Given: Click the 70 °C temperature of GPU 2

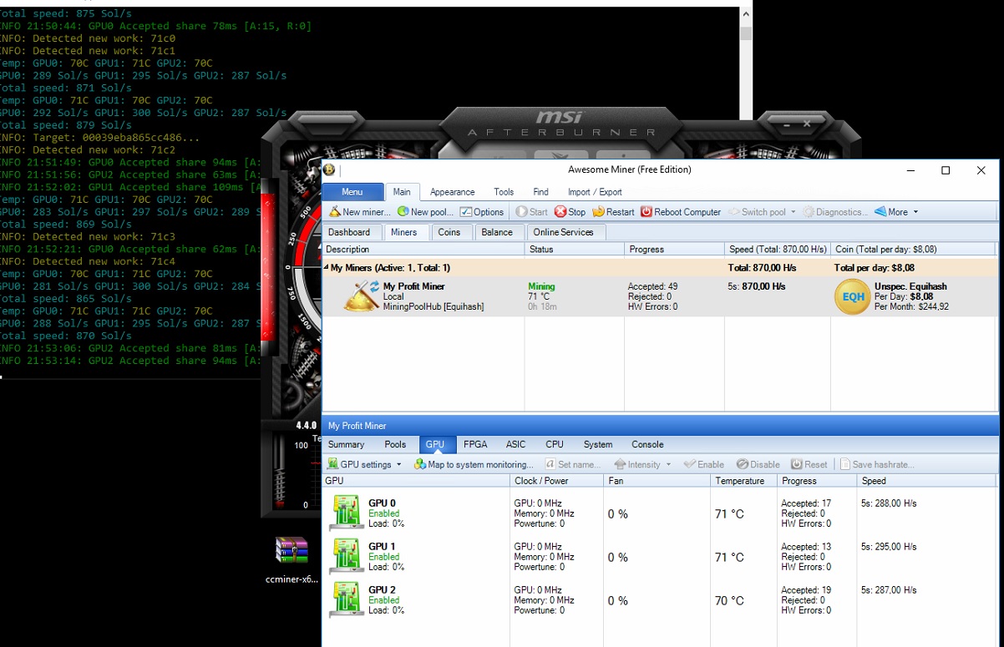Looking at the screenshot, I should tap(729, 600).
